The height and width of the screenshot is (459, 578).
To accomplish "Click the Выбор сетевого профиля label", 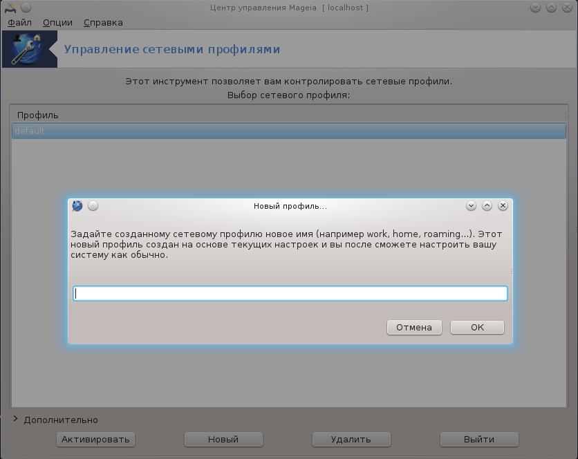I will pos(288,95).
